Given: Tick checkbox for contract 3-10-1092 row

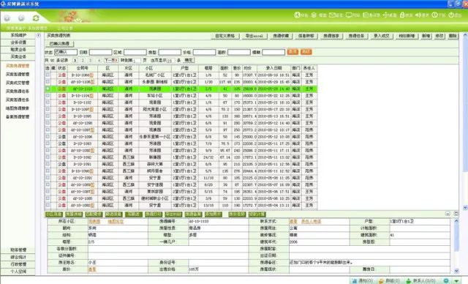Looking at the screenshot, I should (x=48, y=157).
